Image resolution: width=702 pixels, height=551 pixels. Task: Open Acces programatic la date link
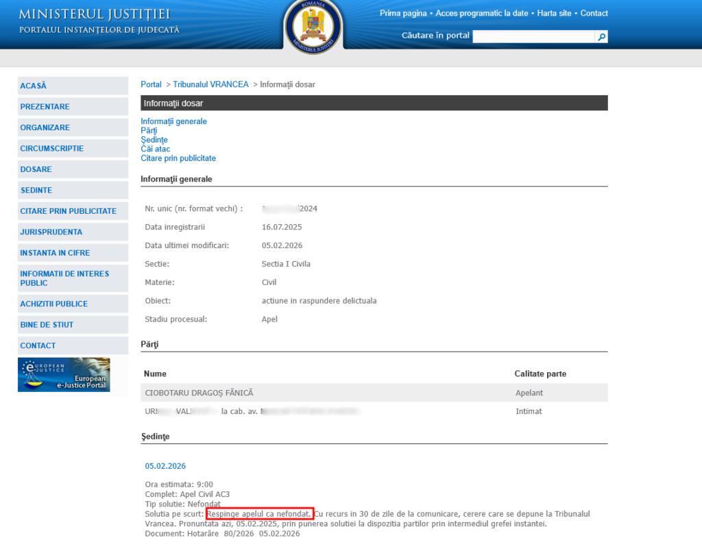[x=482, y=14]
